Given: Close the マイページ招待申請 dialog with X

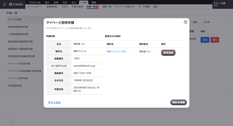Looking at the screenshot, I should pyautogui.click(x=185, y=22).
